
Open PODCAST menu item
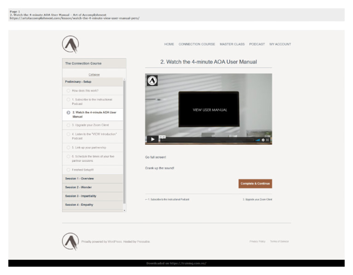[257, 44]
